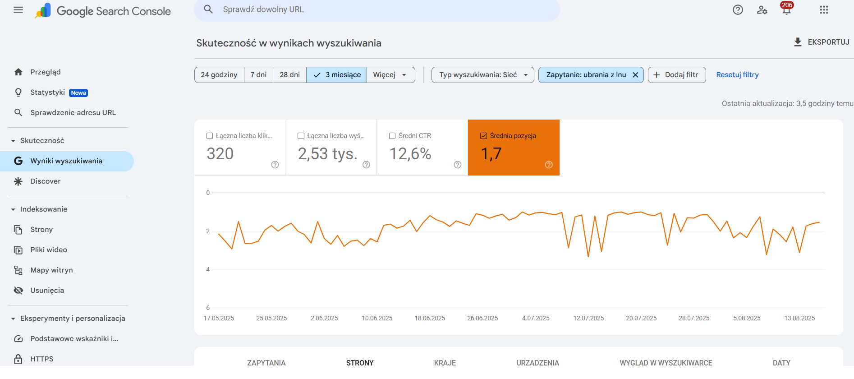Screen dimensions: 854x379
Task: Click help icon in Średnia pozycja card
Action: coord(549,165)
